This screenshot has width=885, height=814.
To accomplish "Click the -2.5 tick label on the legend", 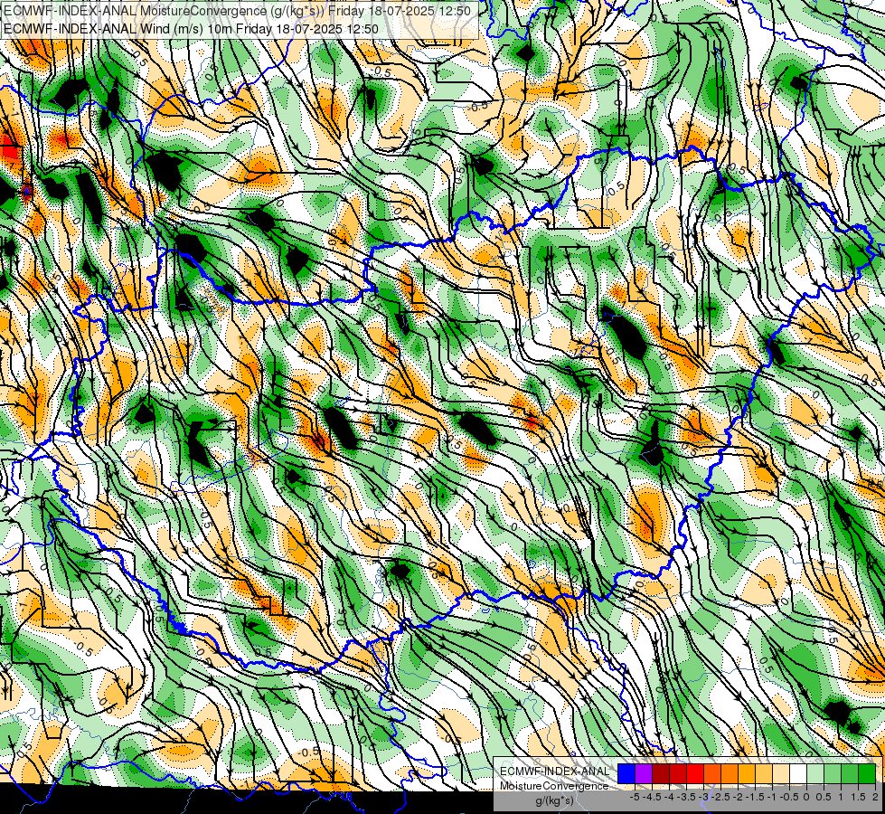I will (720, 797).
